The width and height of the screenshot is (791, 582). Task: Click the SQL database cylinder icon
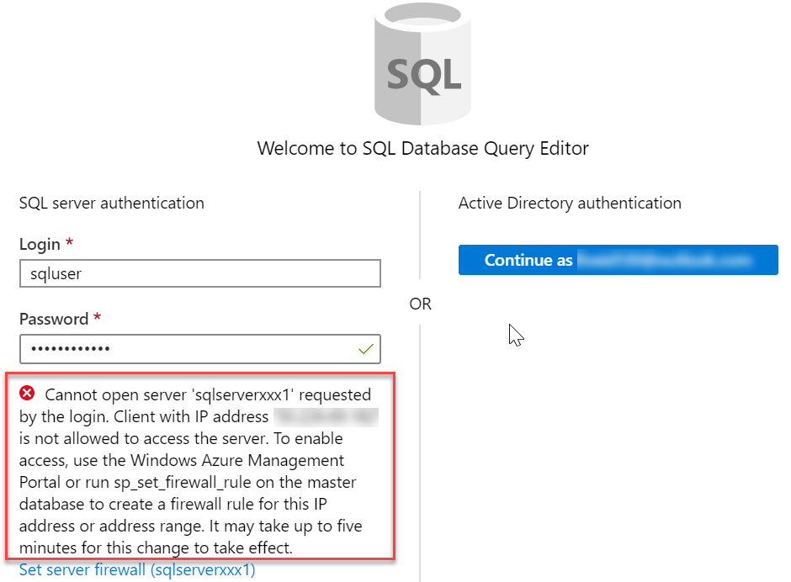[422, 63]
